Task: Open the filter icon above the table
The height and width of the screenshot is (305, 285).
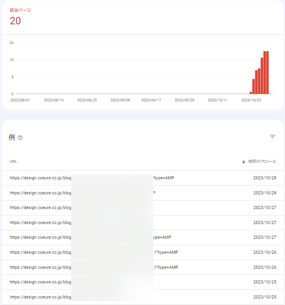Action: point(273,137)
